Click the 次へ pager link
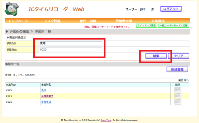The height and width of the screenshot is (123, 199). pyautogui.click(x=186, y=80)
